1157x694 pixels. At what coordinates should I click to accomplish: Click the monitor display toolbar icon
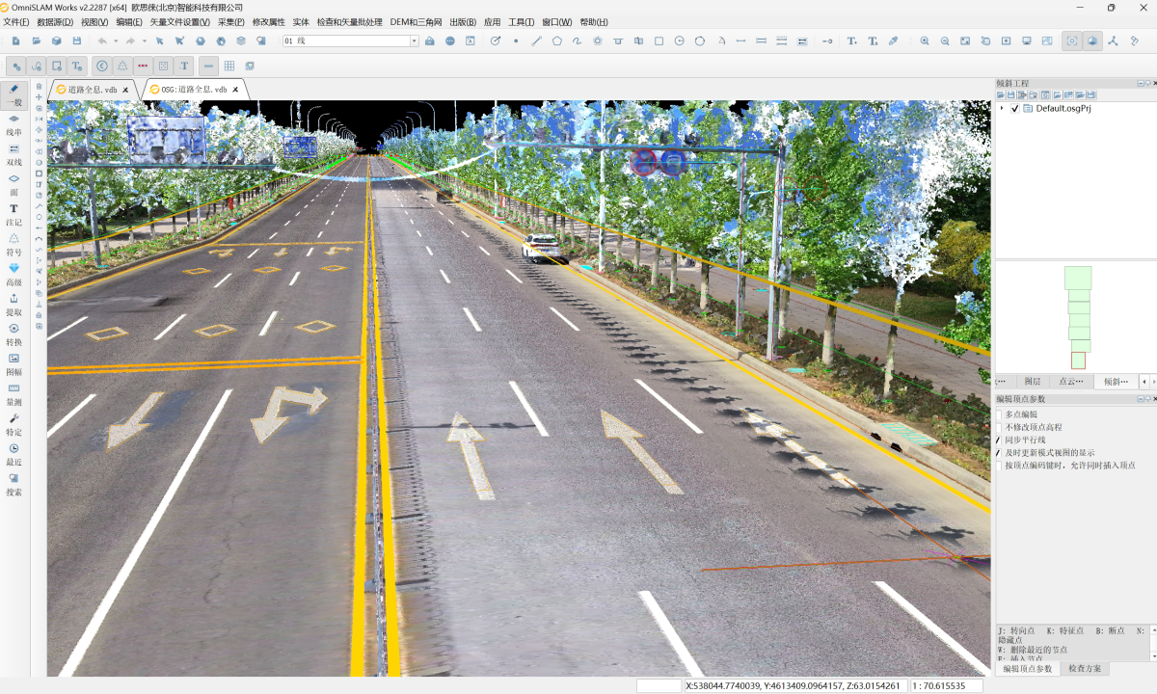(1027, 41)
